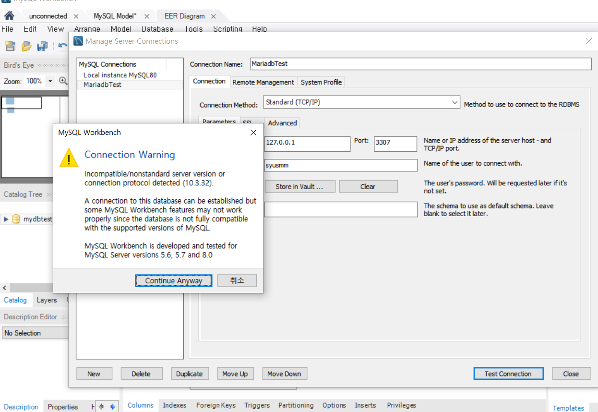Viewport: 598px width, 412px height.
Task: Click the Port field showing 3307
Action: (x=395, y=143)
